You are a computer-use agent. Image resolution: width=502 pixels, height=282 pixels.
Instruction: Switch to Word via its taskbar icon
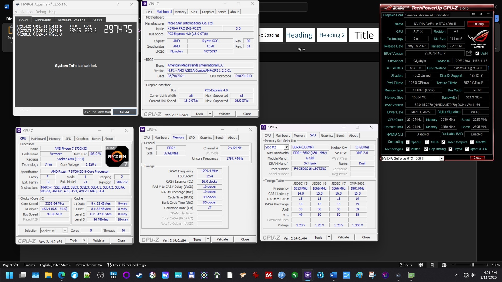pos(333,275)
